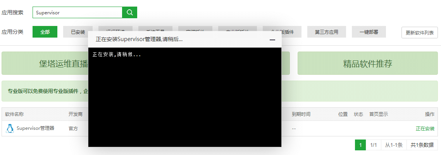The width and height of the screenshot is (441, 155).
Task: Click the Supervisor管理器 software name
Action: (x=35, y=128)
